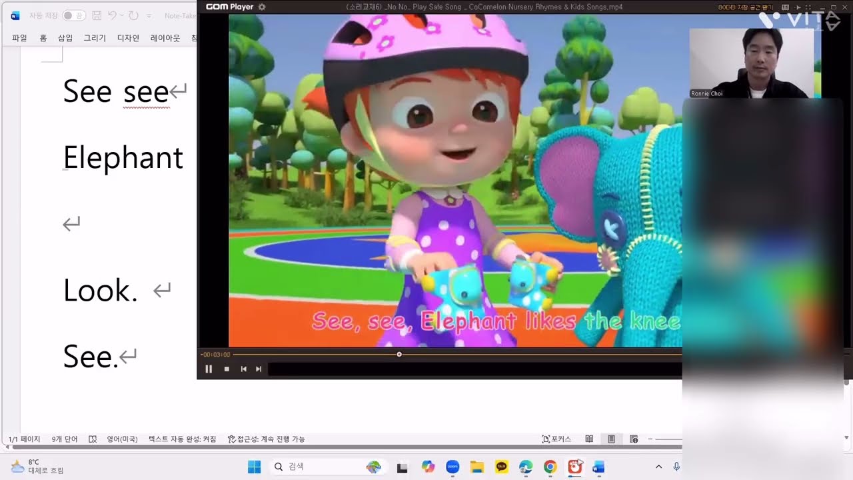The height and width of the screenshot is (480, 853).
Task: Click the Save icon in Word
Action: click(97, 15)
